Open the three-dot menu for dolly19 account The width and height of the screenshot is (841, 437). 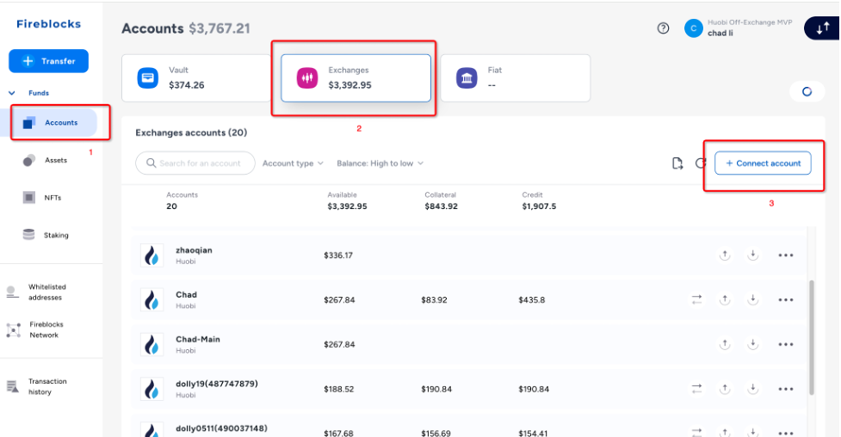[x=785, y=389]
